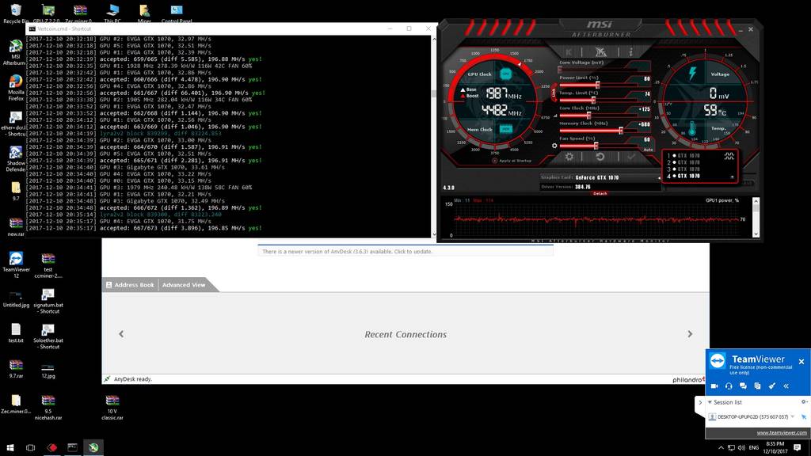This screenshot has width=811, height=456.
Task: Click Detach on Afterburner hardware monitor
Action: 600,193
